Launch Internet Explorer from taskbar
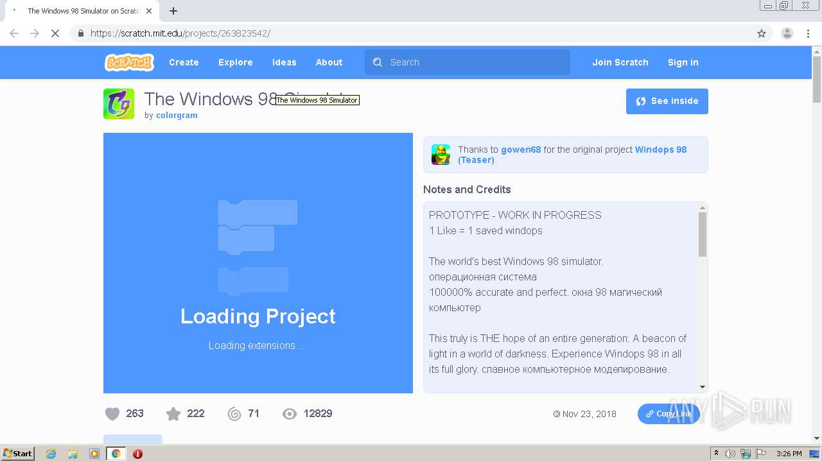 [51, 454]
